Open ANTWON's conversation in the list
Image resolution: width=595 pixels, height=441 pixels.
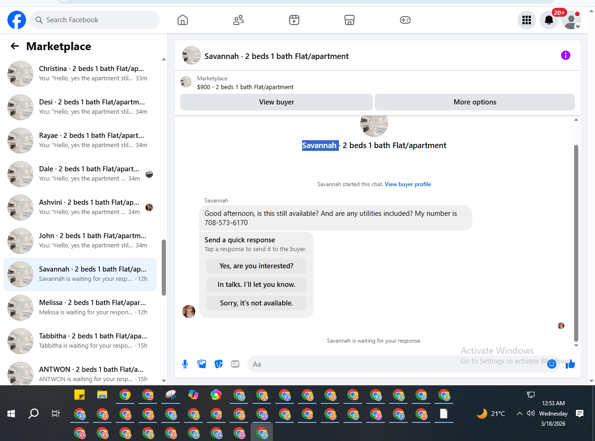point(80,372)
